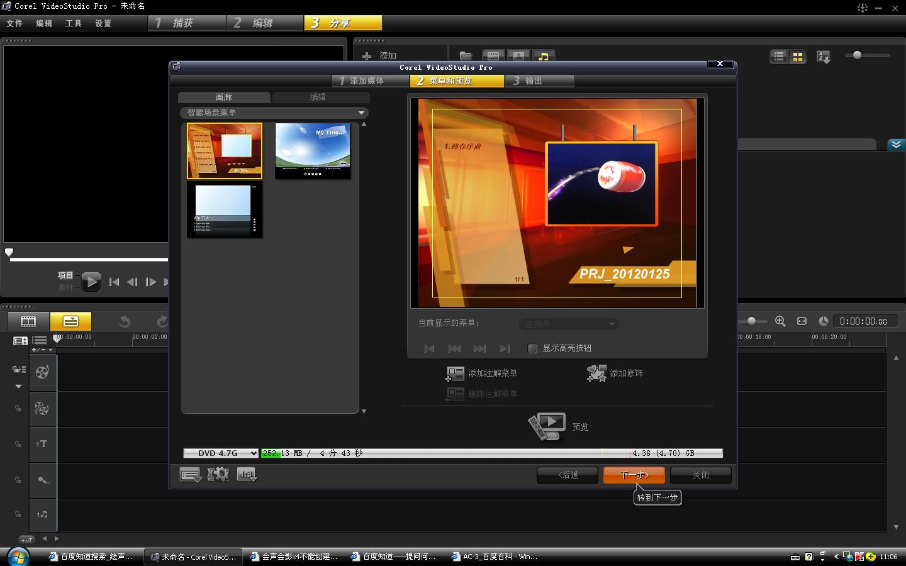Viewport: 906px width, 566px height.
Task: Show photos filter in library toolbar
Action: coord(518,56)
